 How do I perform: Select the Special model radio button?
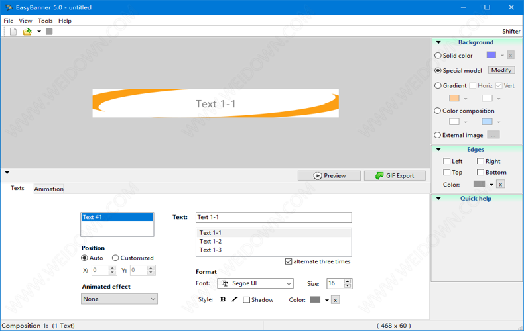[438, 70]
